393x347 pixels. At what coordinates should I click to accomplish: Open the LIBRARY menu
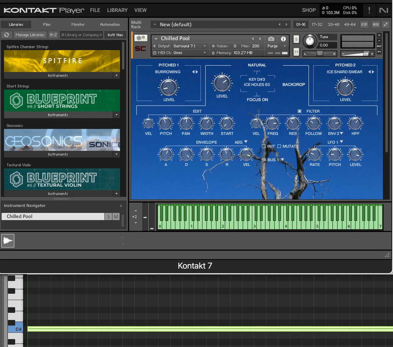click(x=117, y=10)
